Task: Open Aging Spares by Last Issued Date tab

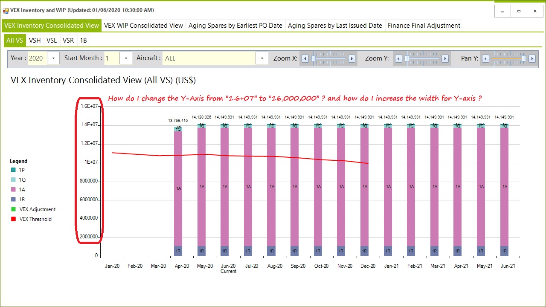Action: point(335,26)
